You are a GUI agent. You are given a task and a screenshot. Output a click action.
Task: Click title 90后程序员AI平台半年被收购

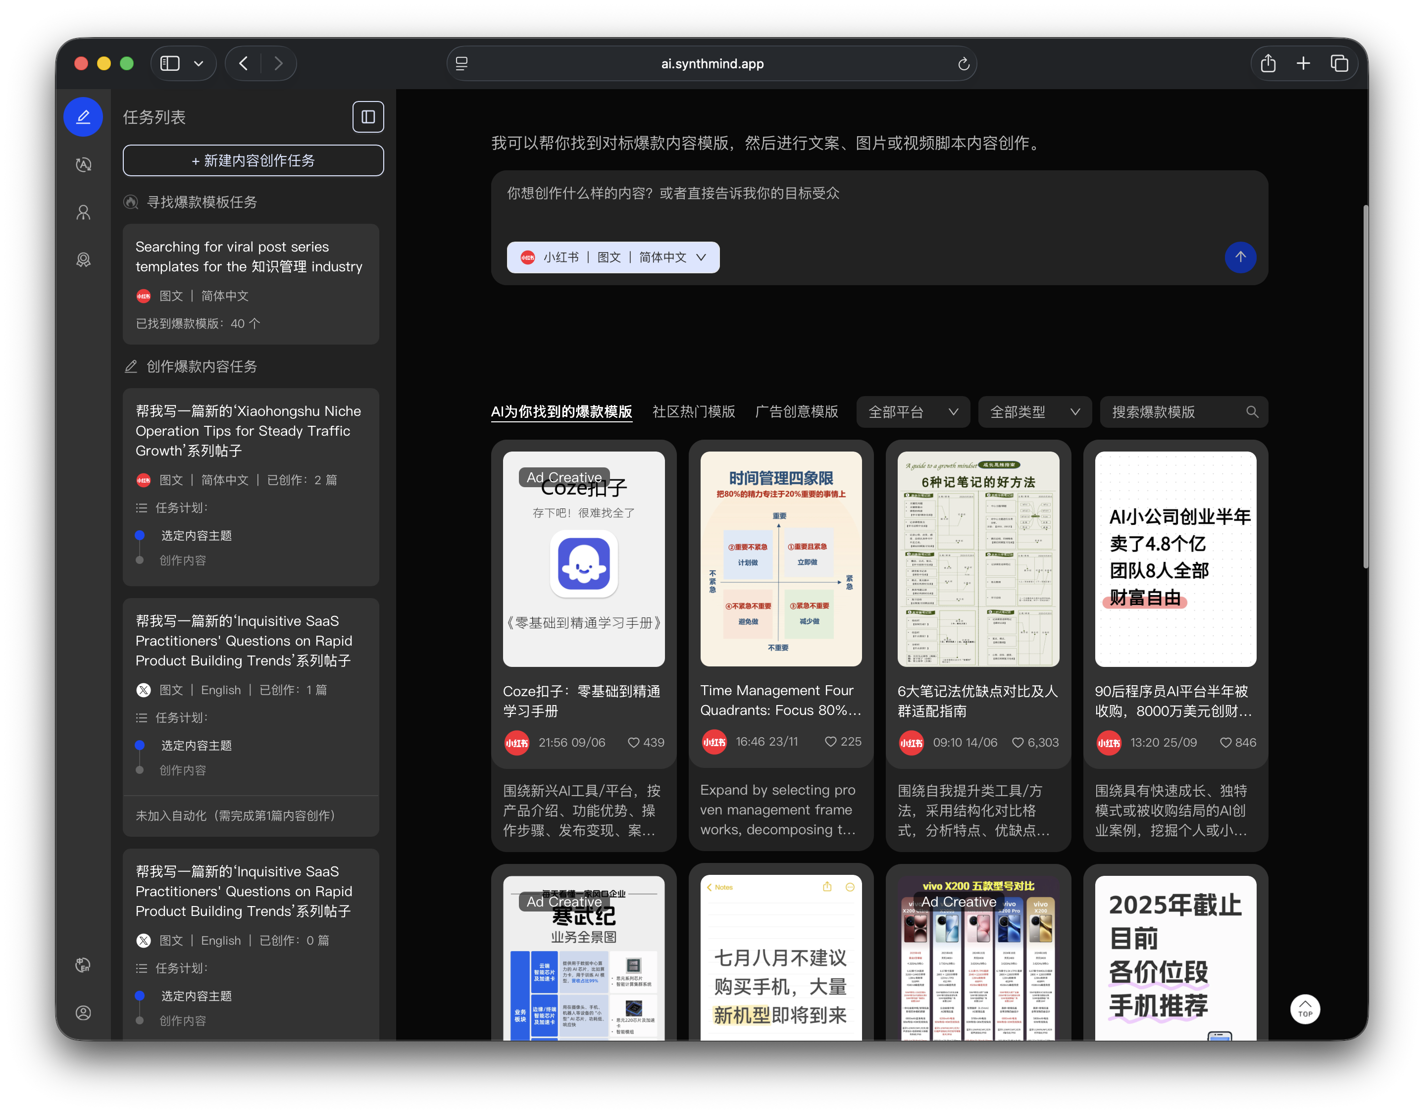1173,701
